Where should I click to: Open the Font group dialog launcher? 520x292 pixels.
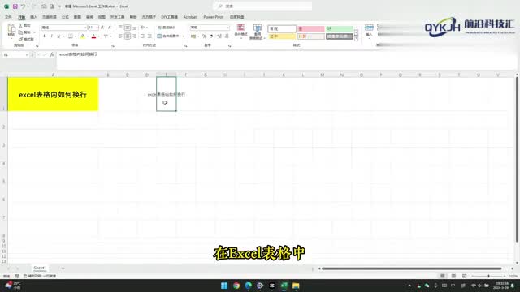(x=113, y=45)
